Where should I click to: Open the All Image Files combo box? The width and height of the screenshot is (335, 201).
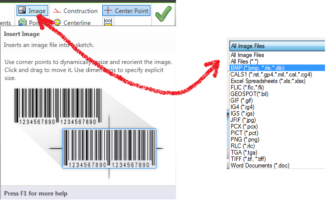277,46
